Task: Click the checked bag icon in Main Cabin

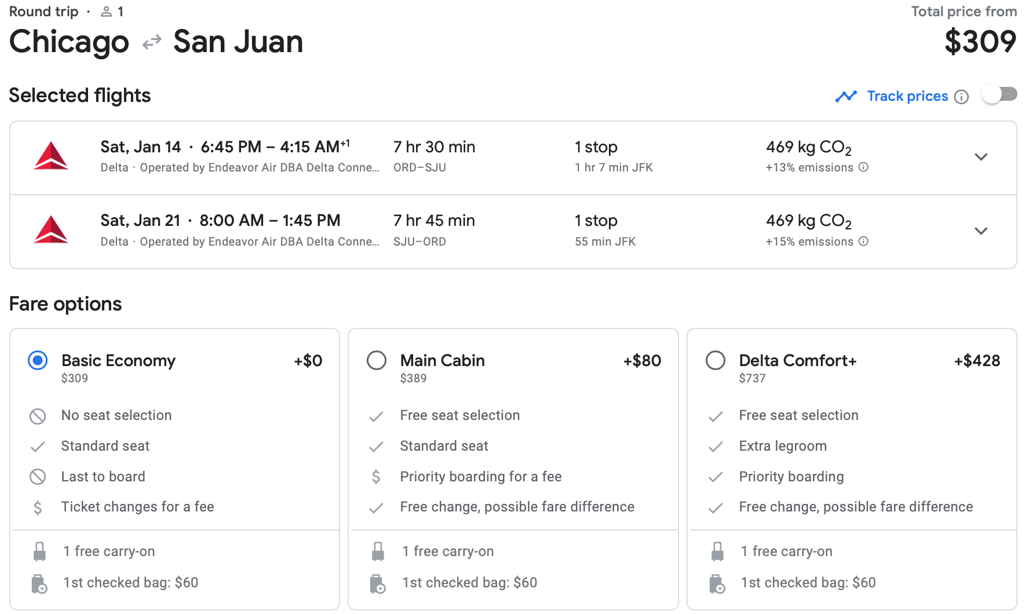Action: coord(378,583)
